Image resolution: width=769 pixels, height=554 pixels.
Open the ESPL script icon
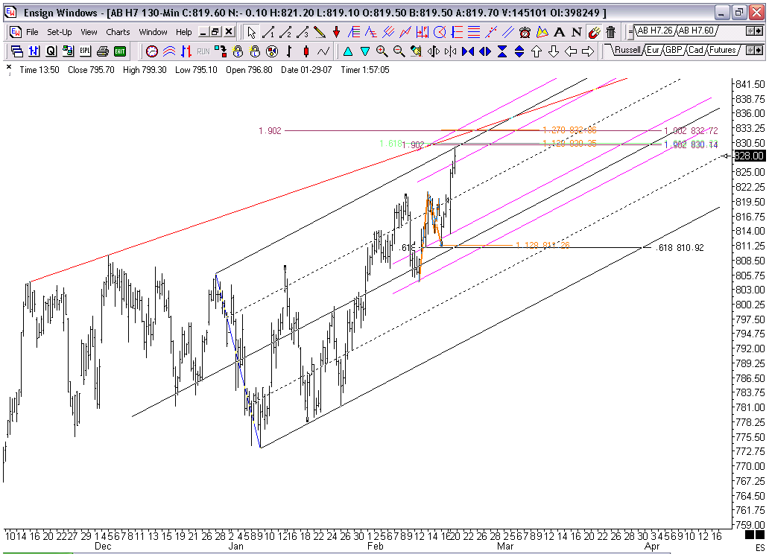pos(86,51)
